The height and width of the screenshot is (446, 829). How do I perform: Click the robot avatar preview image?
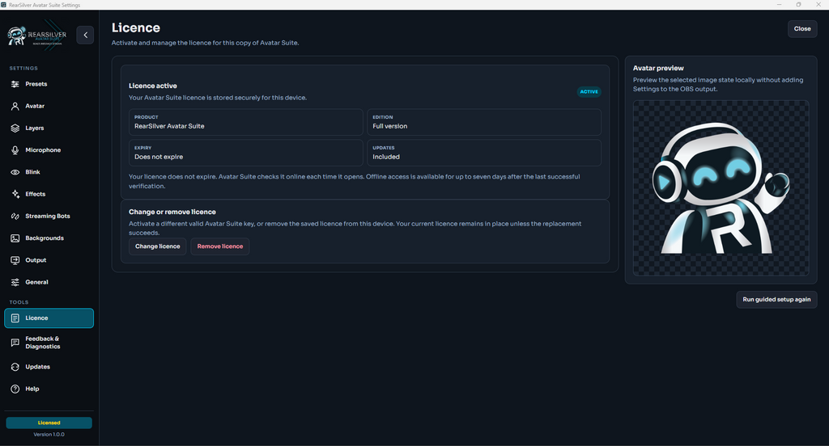721,188
